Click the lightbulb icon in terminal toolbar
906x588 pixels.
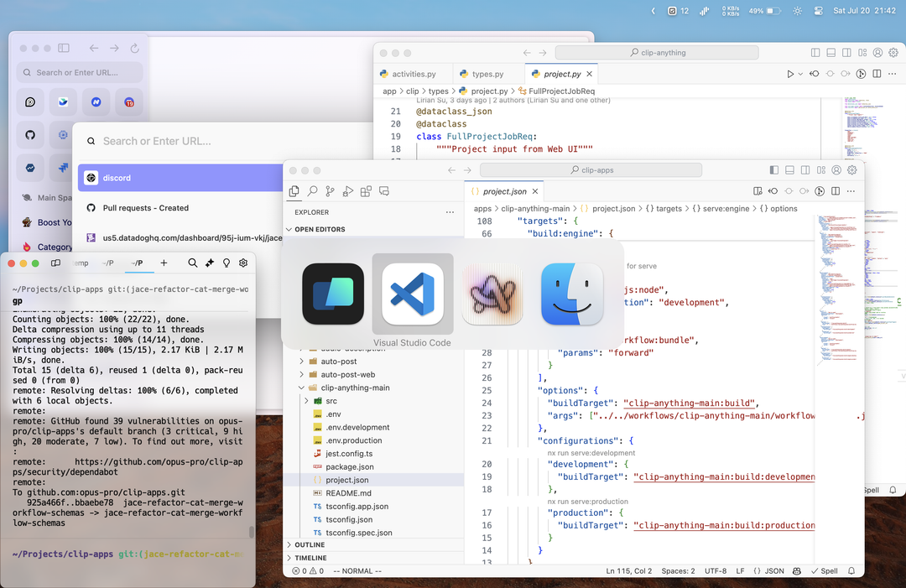click(226, 263)
